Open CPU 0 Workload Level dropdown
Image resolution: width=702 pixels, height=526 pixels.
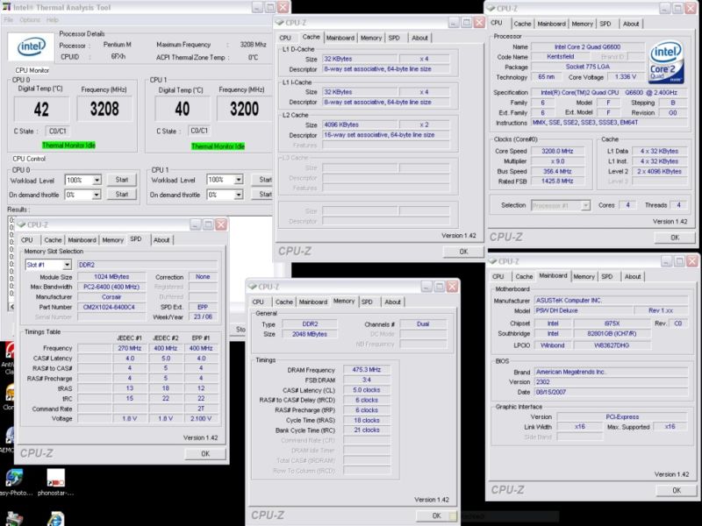[x=97, y=181]
